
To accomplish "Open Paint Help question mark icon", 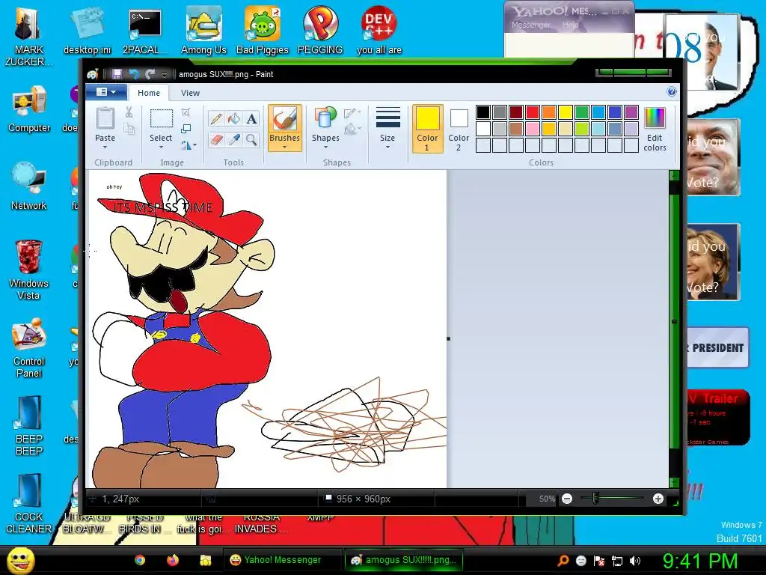I will coord(672,92).
